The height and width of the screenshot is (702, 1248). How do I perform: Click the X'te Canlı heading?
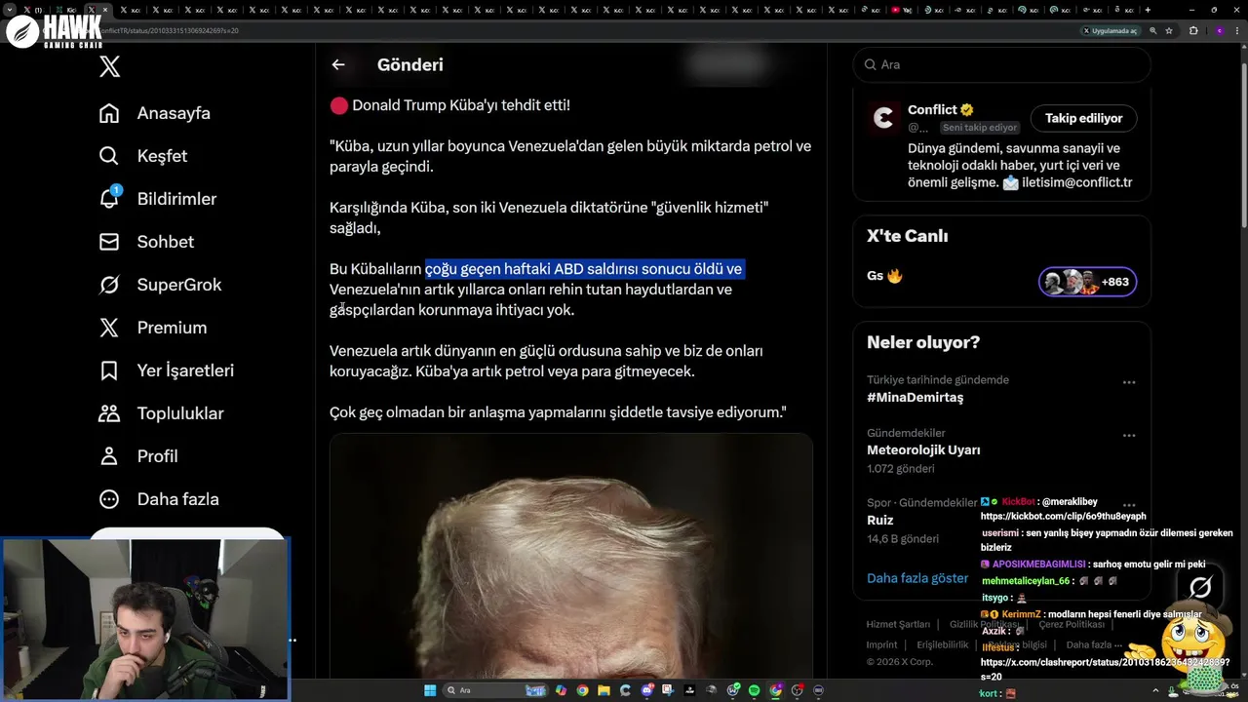click(x=907, y=236)
